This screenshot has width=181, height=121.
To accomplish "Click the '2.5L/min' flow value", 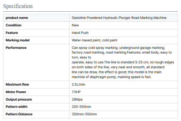I will 78,85.
